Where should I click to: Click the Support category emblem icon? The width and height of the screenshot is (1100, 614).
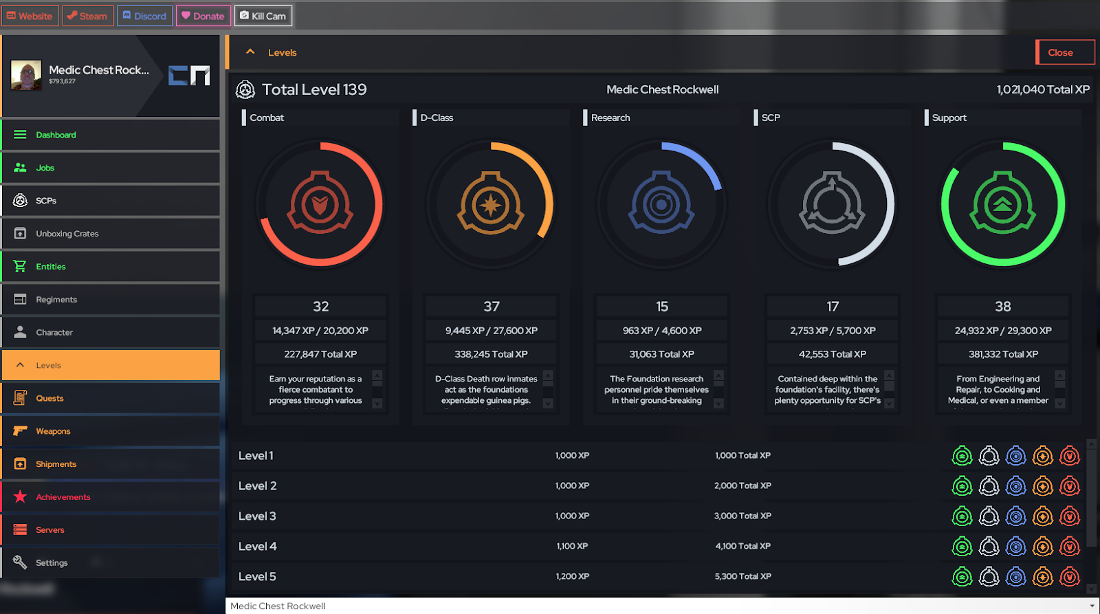[1002, 204]
